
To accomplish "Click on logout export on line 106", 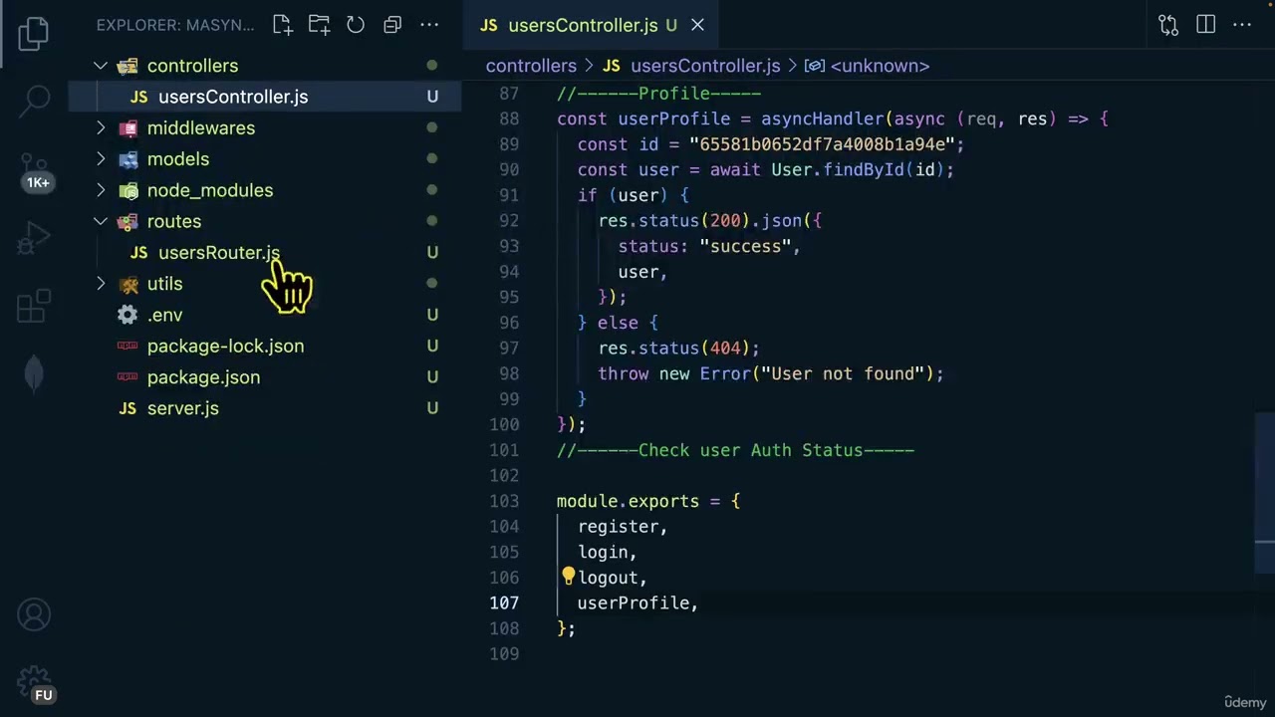I will click(x=607, y=578).
